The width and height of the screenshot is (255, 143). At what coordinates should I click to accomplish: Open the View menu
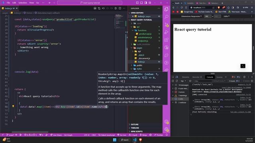pos(31,3)
